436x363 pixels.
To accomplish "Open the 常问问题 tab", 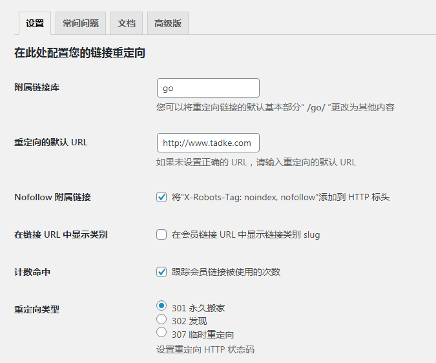I will pos(81,23).
